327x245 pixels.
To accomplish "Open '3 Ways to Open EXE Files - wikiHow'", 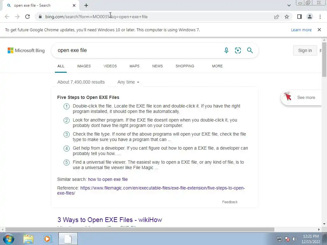I will click(110, 219).
